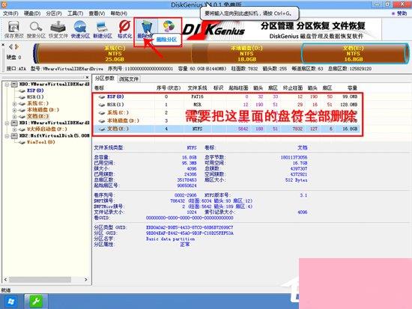Click the 容量 column header

pos(352,88)
